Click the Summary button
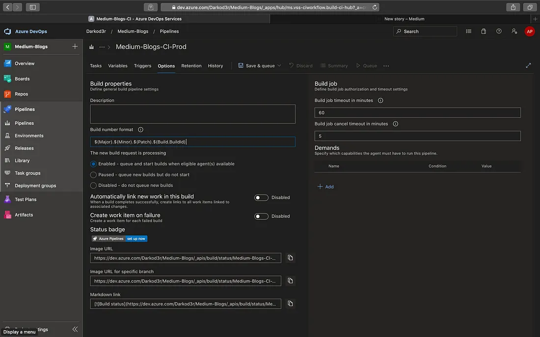Image resolution: width=540 pixels, height=337 pixels. click(x=334, y=66)
